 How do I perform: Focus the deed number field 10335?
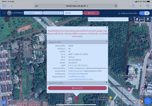coord(73,13)
